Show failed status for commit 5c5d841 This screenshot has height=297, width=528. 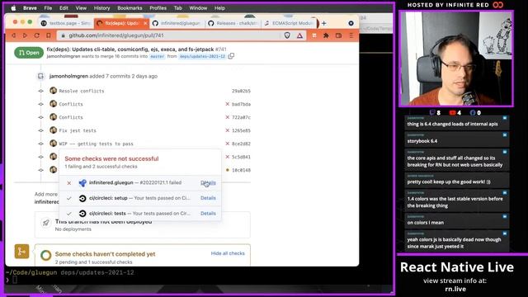coord(228,157)
